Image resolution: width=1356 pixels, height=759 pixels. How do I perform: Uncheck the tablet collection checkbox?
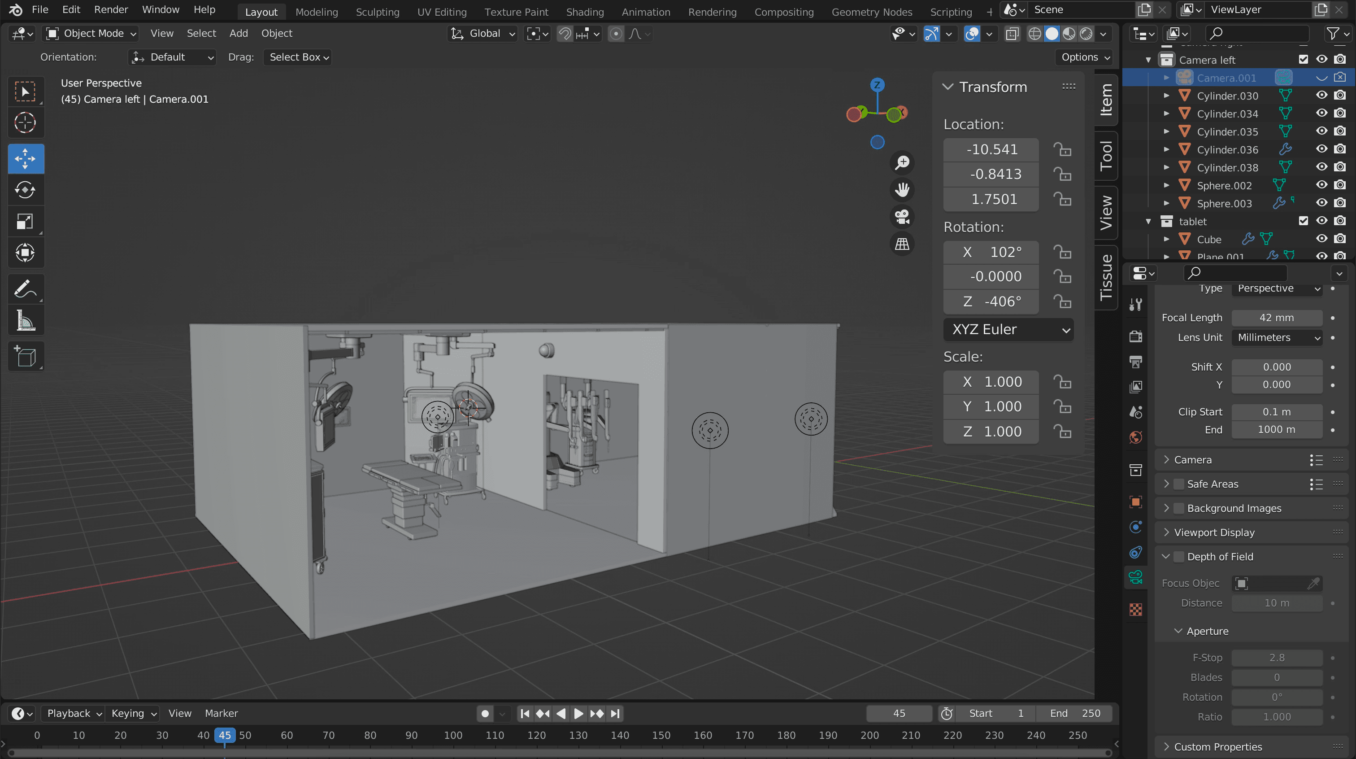pyautogui.click(x=1304, y=221)
